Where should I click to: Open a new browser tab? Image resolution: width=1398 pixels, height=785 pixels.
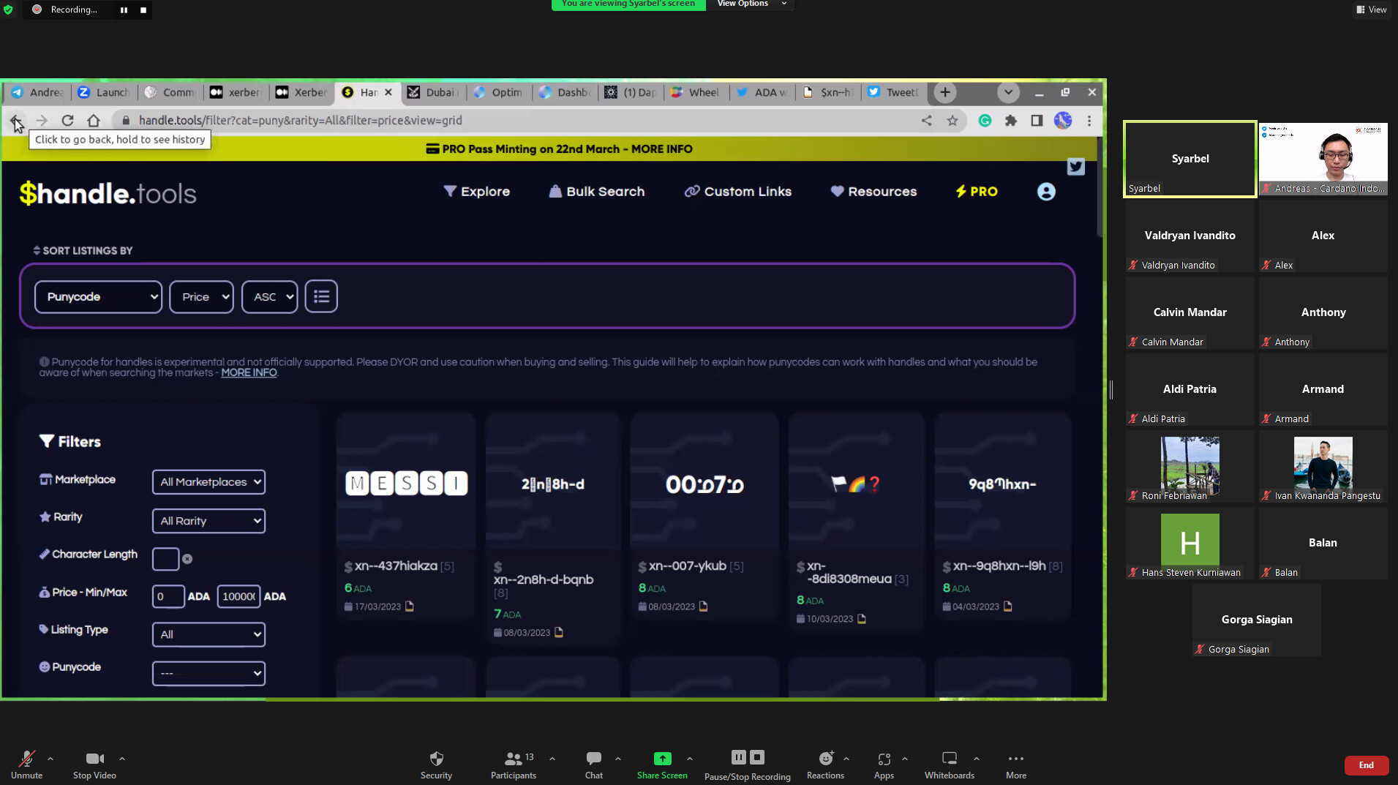click(x=945, y=92)
